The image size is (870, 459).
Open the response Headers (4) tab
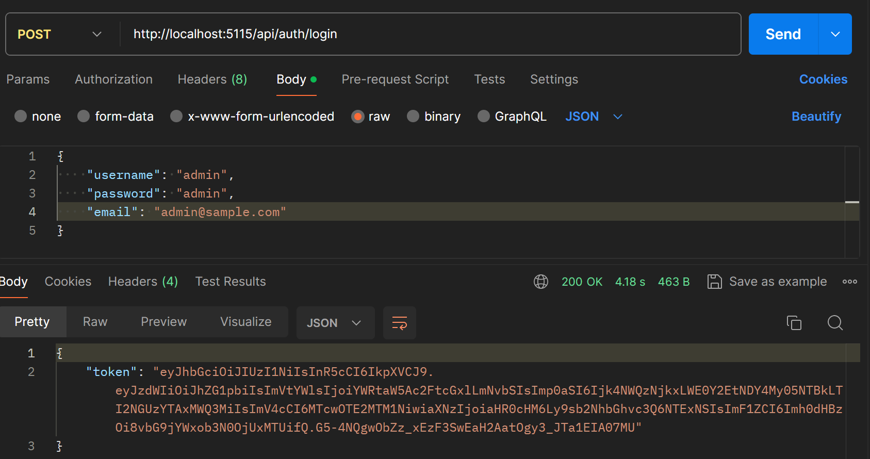pos(143,282)
